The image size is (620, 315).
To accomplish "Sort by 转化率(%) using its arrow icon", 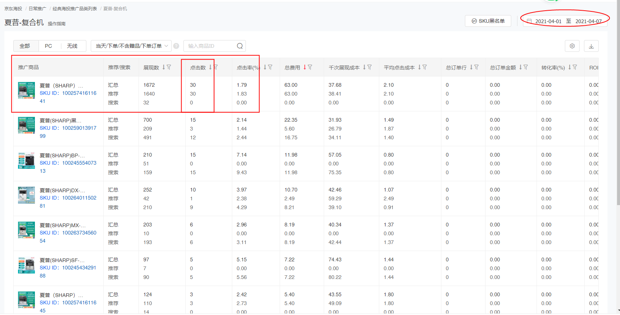I will 570,67.
